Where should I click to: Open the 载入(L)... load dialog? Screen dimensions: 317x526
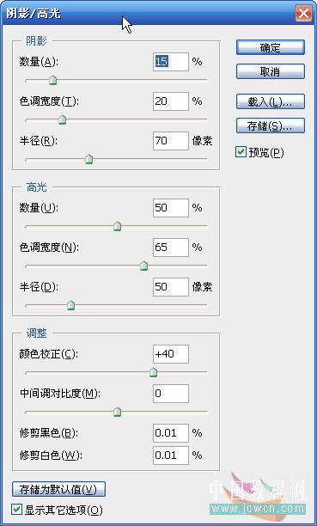271,101
